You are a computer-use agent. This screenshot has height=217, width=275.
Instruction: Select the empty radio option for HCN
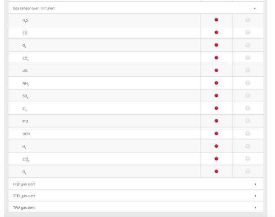point(247,133)
